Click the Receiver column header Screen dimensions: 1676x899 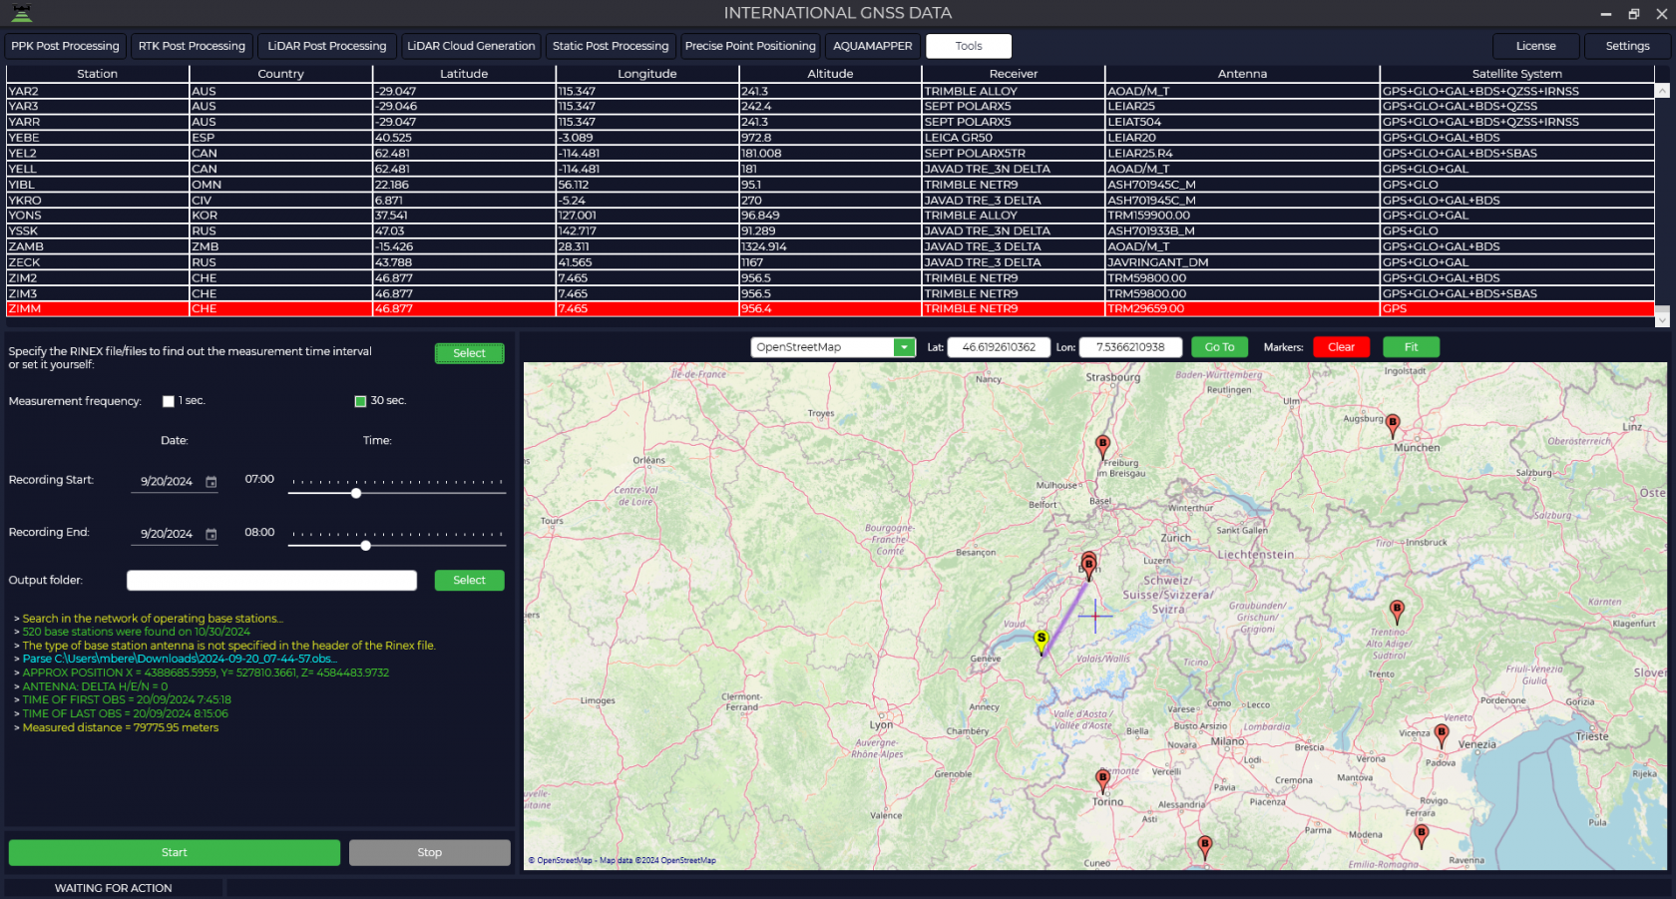click(1014, 74)
